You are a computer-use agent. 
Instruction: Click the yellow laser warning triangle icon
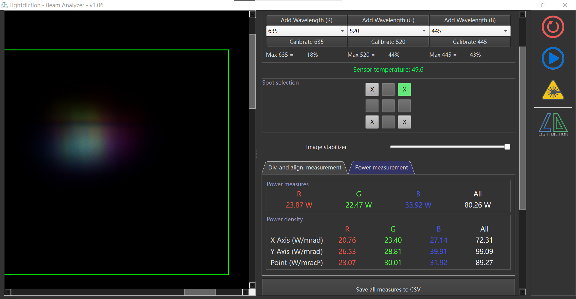[553, 90]
